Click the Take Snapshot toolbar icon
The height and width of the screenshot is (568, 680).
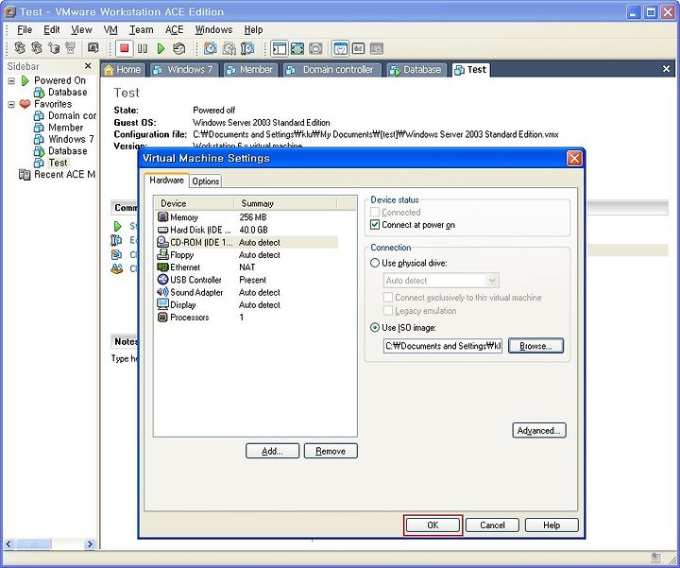tap(211, 48)
